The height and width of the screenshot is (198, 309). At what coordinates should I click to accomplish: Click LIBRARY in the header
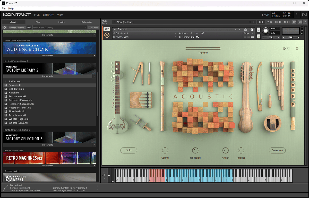48,15
